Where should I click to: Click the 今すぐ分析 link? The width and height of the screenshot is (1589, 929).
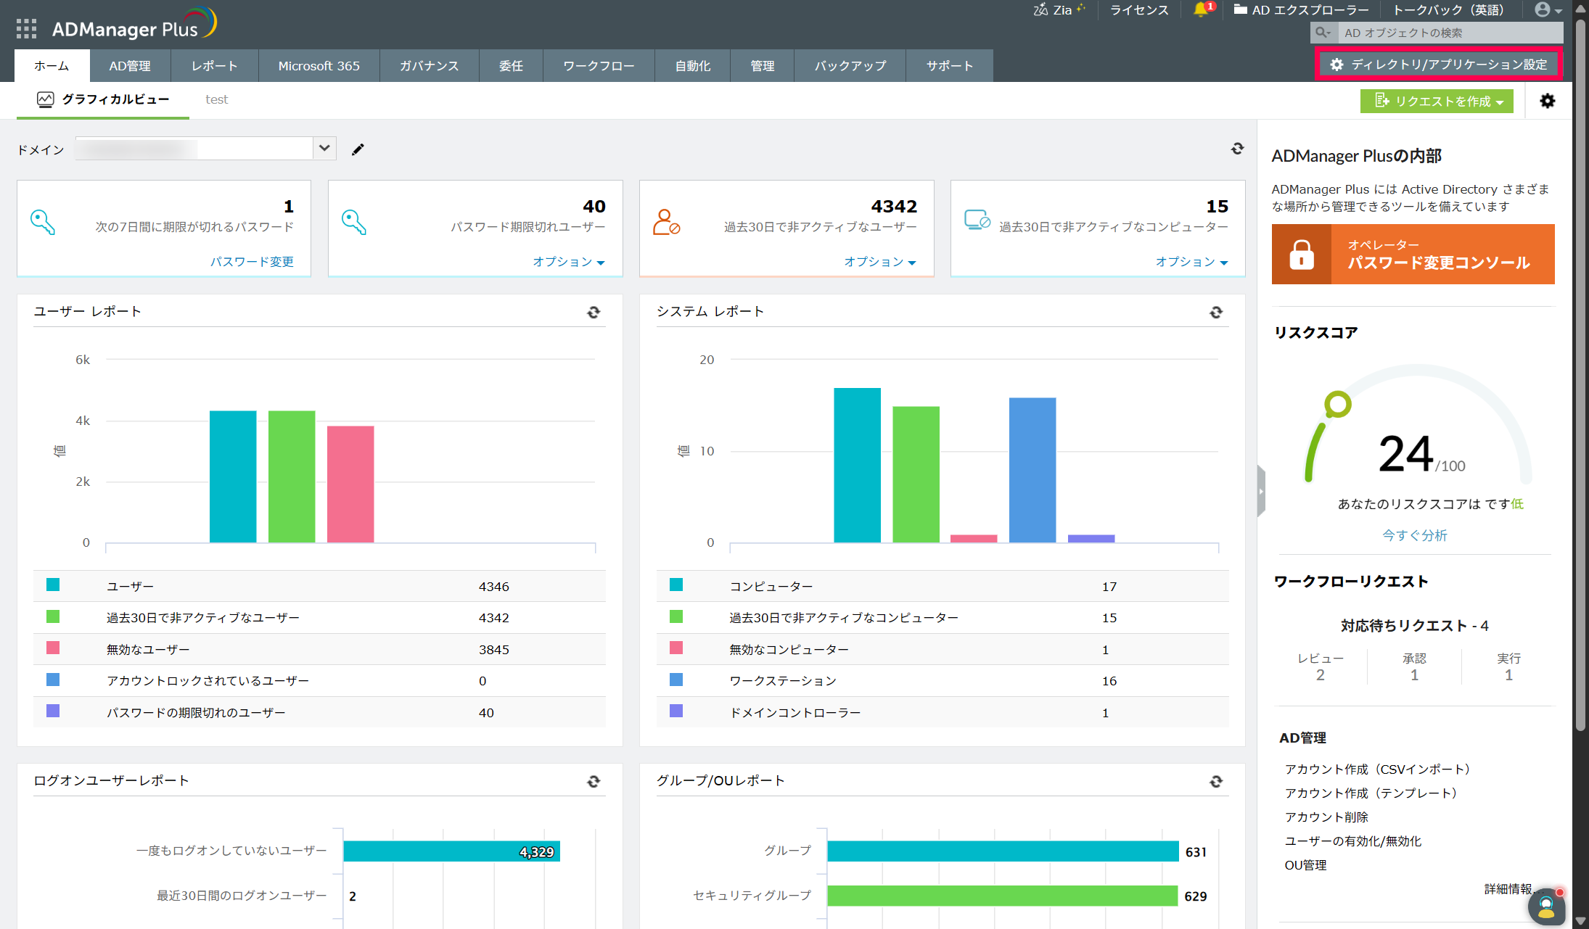(x=1413, y=535)
